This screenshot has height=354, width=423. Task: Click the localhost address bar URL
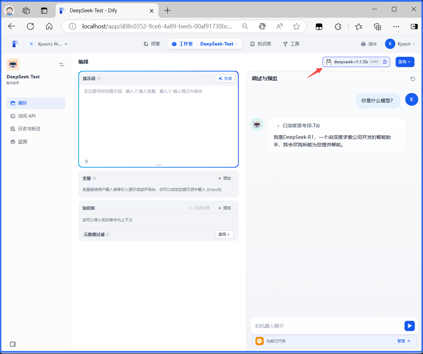157,26
